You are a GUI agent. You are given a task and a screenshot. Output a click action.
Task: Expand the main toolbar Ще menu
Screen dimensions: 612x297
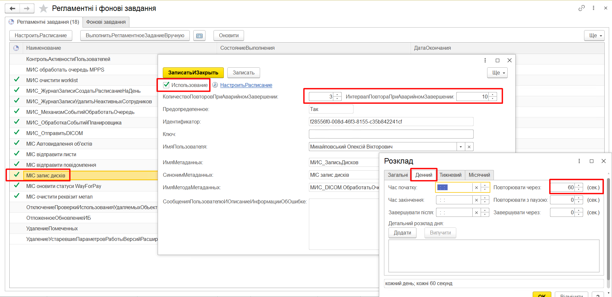(x=594, y=36)
